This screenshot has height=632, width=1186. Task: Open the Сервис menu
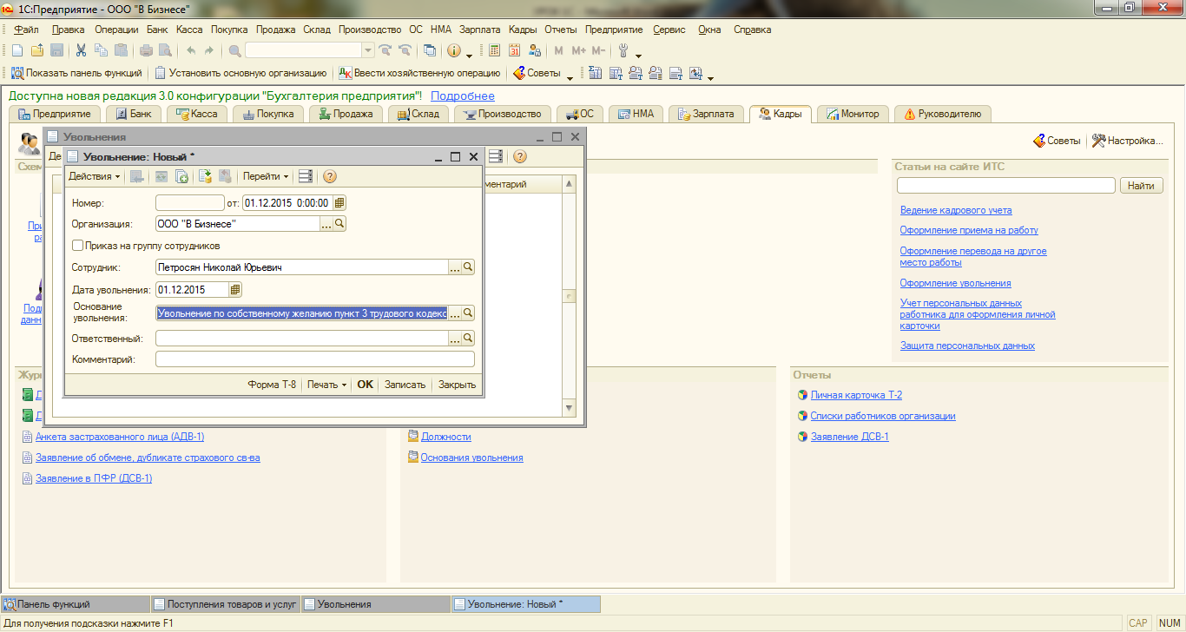pyautogui.click(x=669, y=30)
